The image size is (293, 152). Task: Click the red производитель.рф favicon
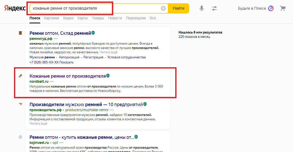click(20, 104)
